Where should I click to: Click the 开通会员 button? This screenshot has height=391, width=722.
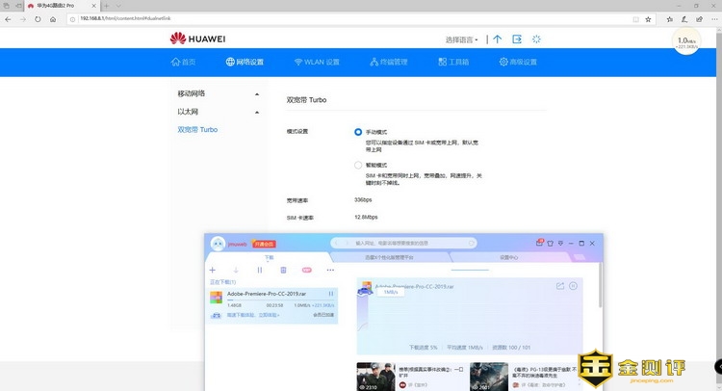pos(264,245)
